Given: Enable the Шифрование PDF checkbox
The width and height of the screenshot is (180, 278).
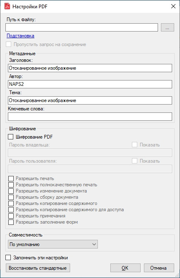Looking at the screenshot, I should tap(11, 137).
